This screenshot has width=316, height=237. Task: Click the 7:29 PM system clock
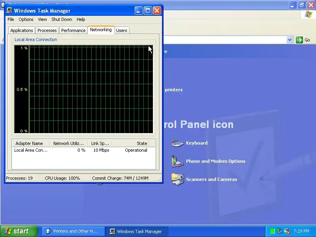pyautogui.click(x=301, y=231)
